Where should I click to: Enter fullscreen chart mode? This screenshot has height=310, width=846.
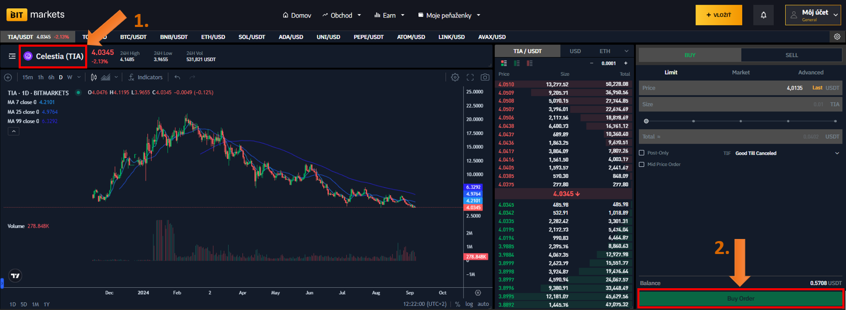click(470, 77)
